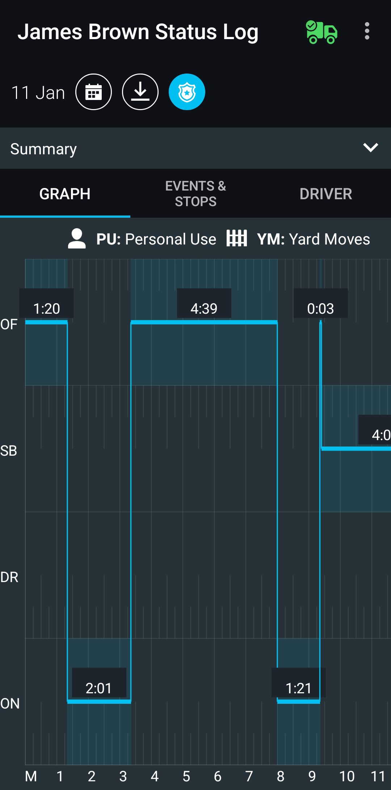391x790 pixels.
Task: Tap the James Brown Status Log title
Action: pos(138,32)
